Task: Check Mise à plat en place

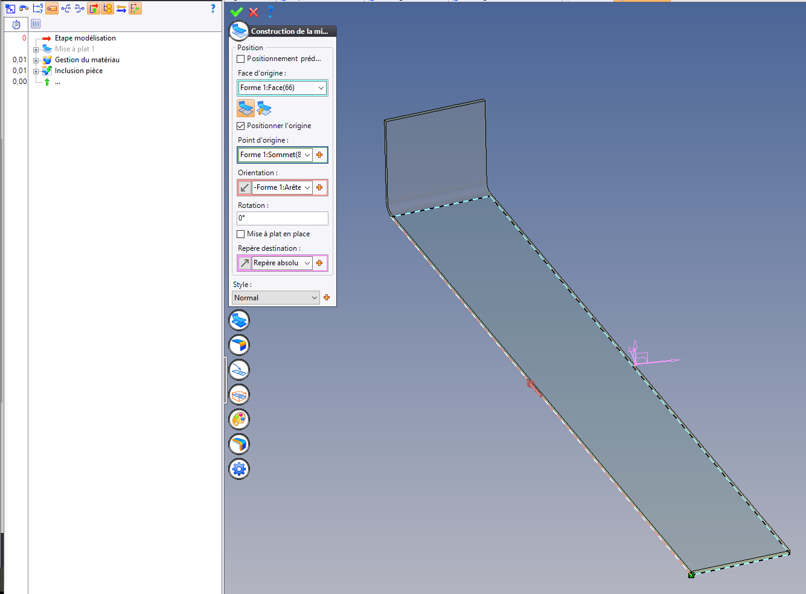Action: tap(241, 234)
